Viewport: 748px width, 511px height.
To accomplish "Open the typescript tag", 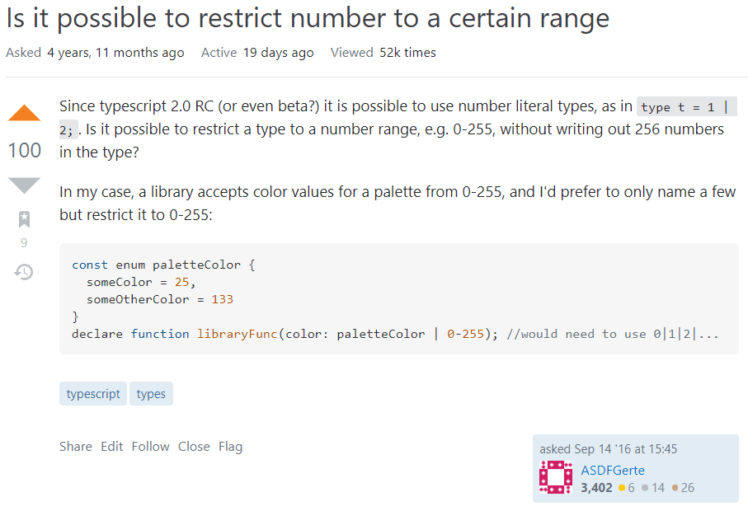I will click(92, 393).
